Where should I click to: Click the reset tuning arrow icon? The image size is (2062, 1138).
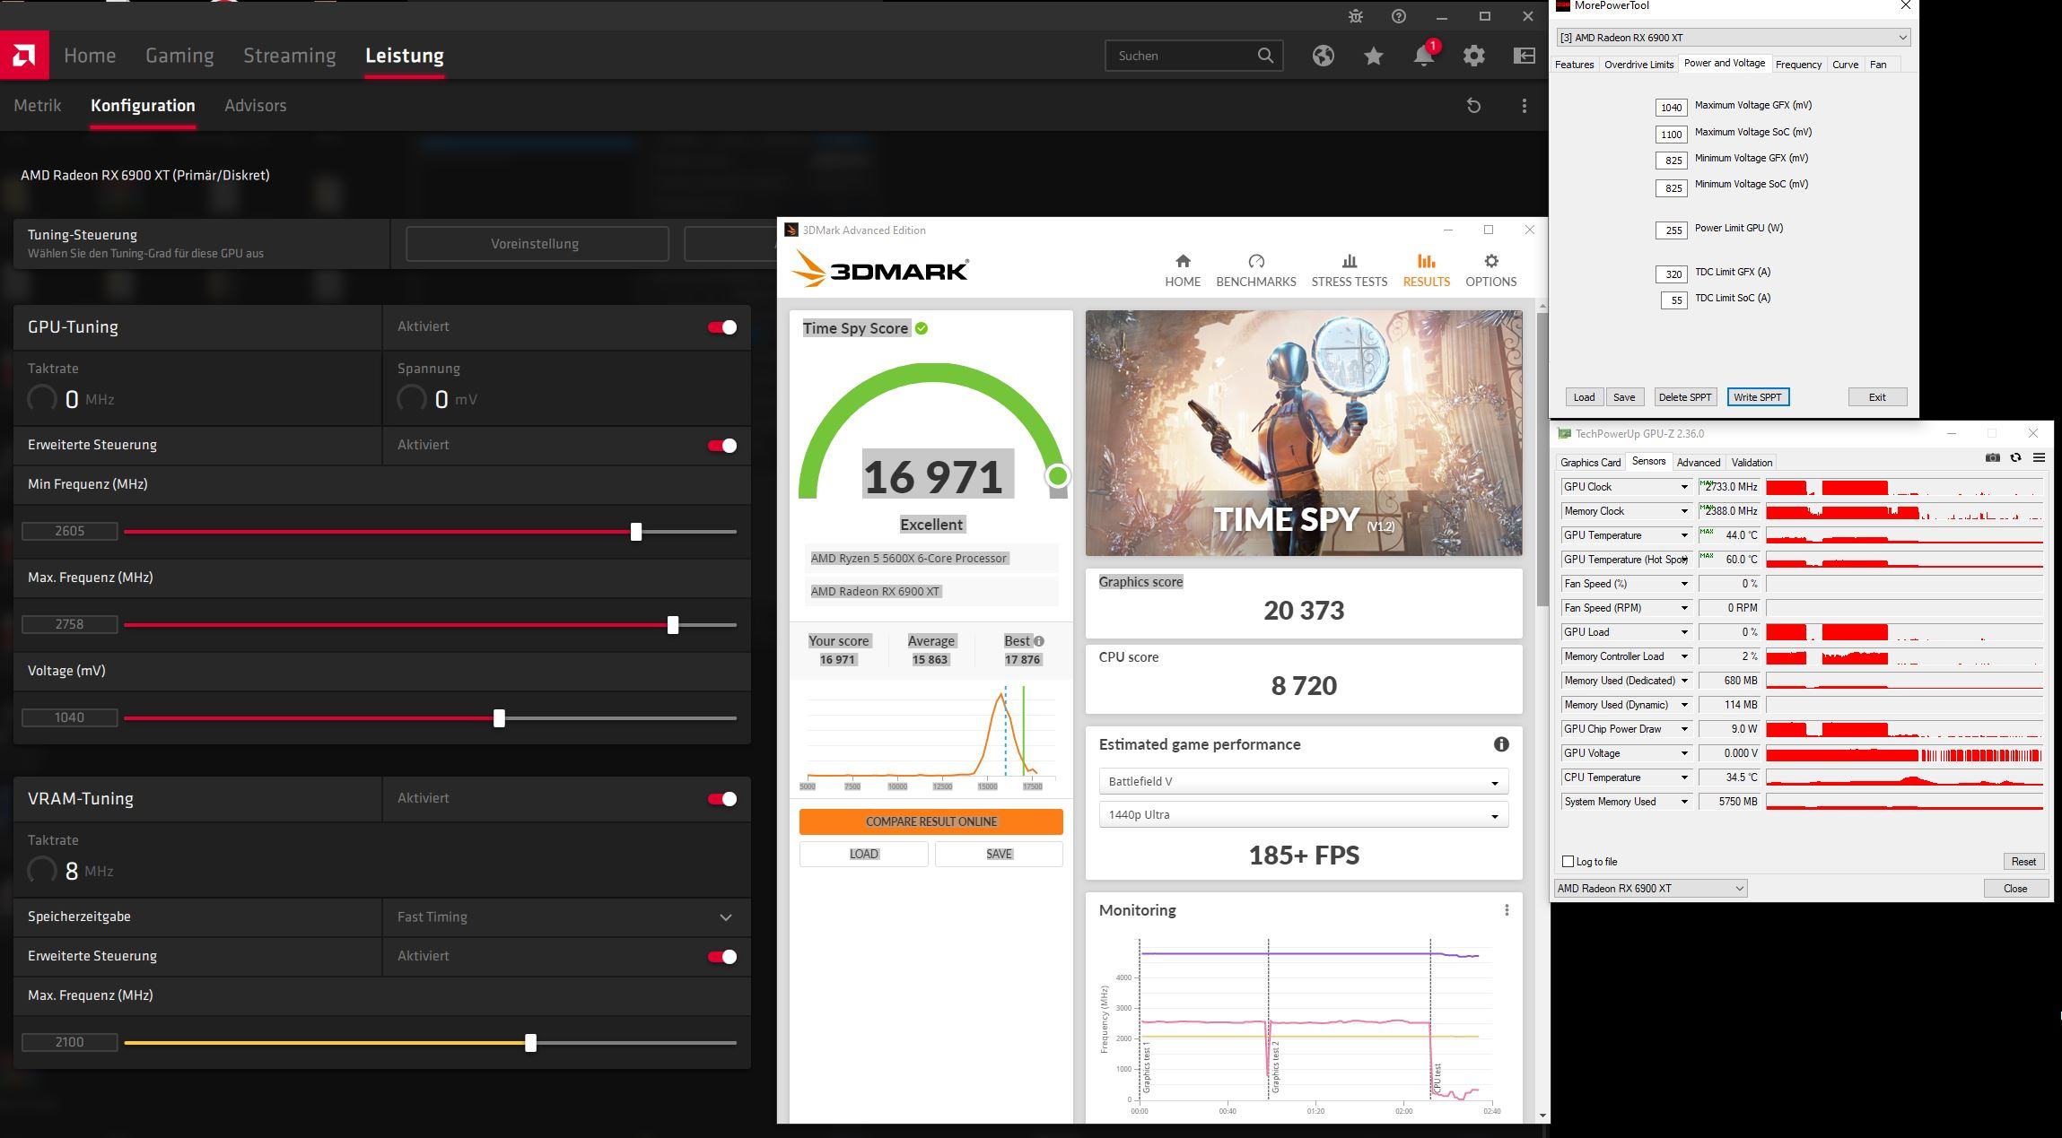(1473, 106)
